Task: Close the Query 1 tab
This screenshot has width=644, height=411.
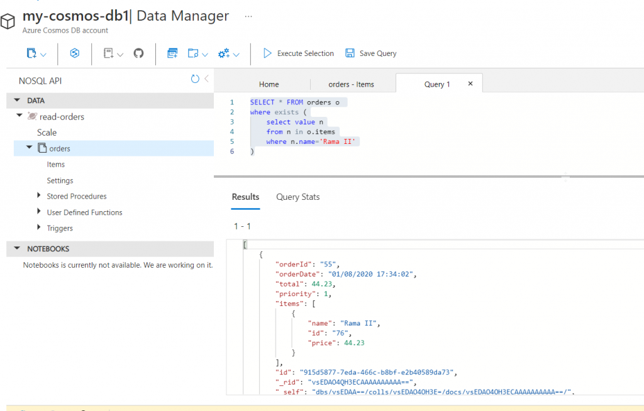Action: click(x=470, y=84)
